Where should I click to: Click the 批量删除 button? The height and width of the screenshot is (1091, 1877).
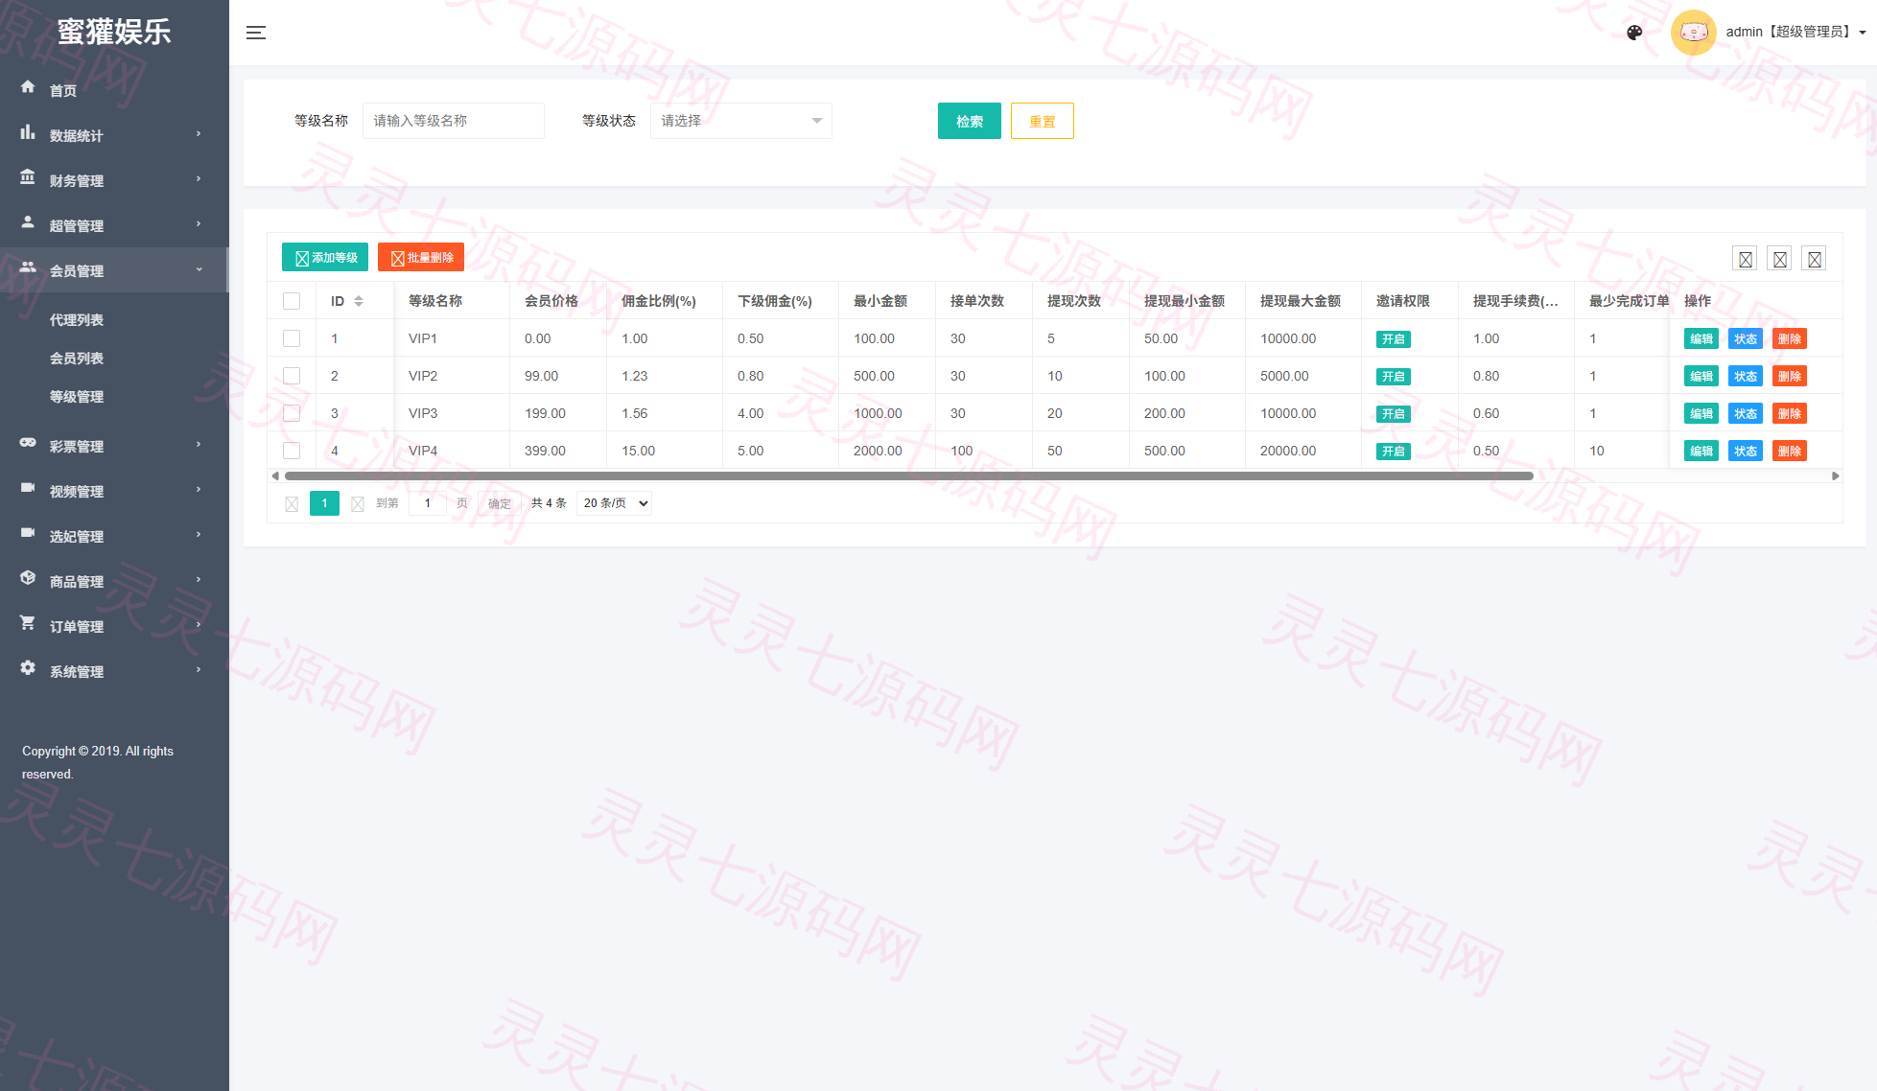[421, 257]
